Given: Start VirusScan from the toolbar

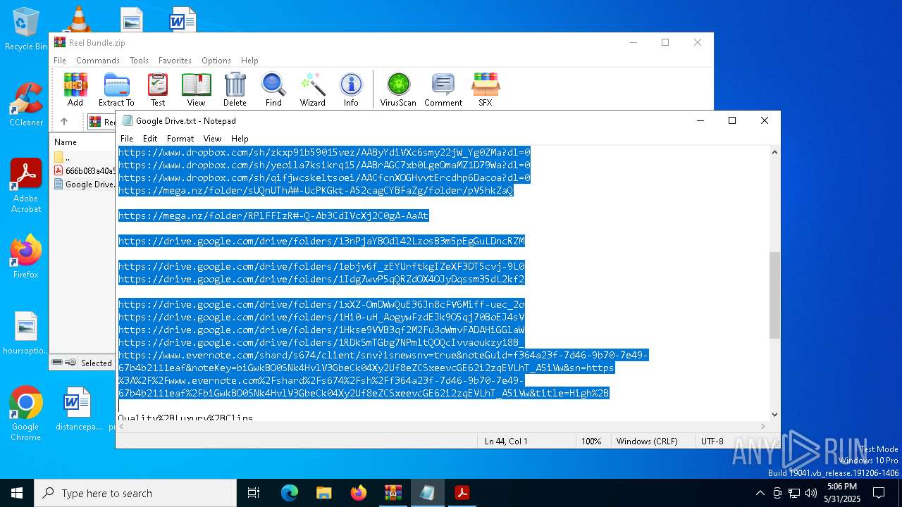Looking at the screenshot, I should (x=398, y=89).
